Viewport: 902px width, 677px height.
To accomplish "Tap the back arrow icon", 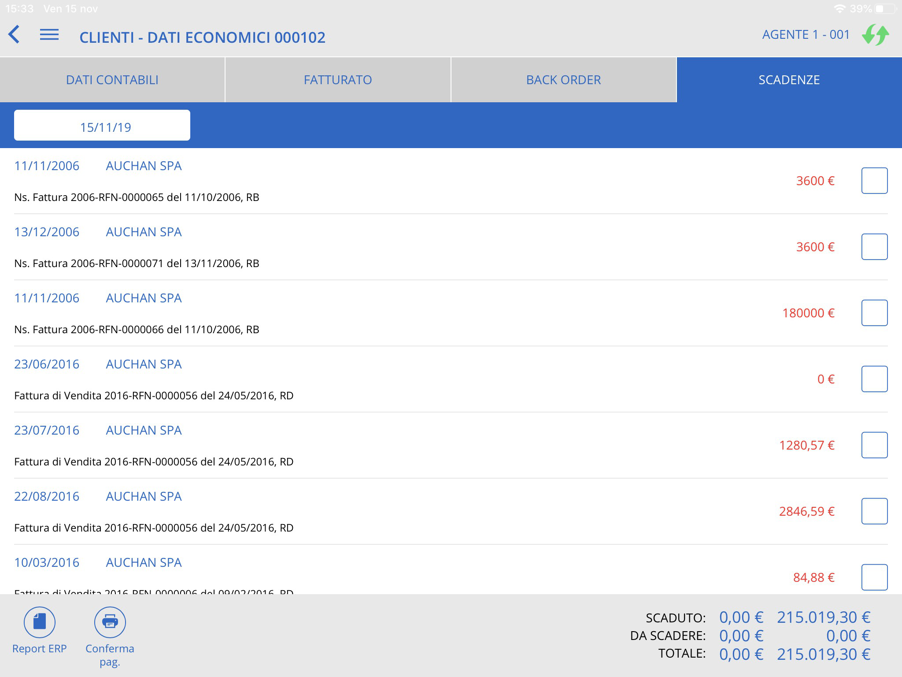I will (15, 34).
